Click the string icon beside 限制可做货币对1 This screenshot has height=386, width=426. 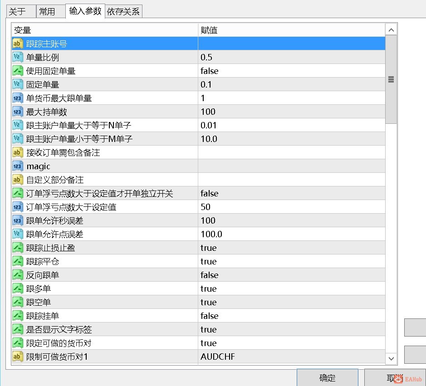(x=18, y=357)
